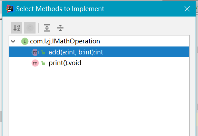This screenshot has width=198, height=136.
Task: Close the Select Methods to Implement dialog
Action: 187,9
